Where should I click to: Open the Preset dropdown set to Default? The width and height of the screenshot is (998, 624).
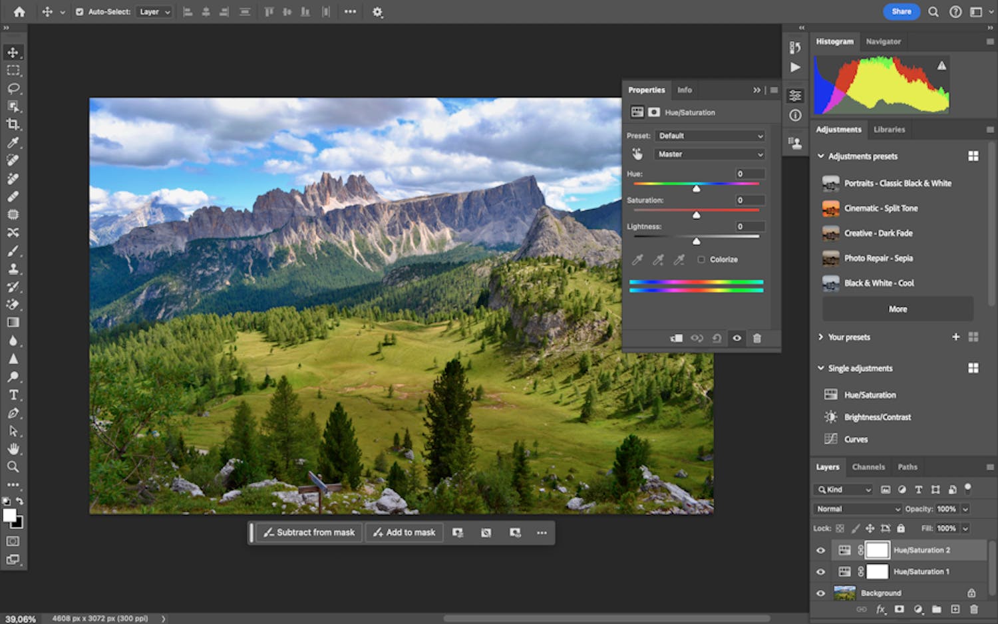pos(709,136)
